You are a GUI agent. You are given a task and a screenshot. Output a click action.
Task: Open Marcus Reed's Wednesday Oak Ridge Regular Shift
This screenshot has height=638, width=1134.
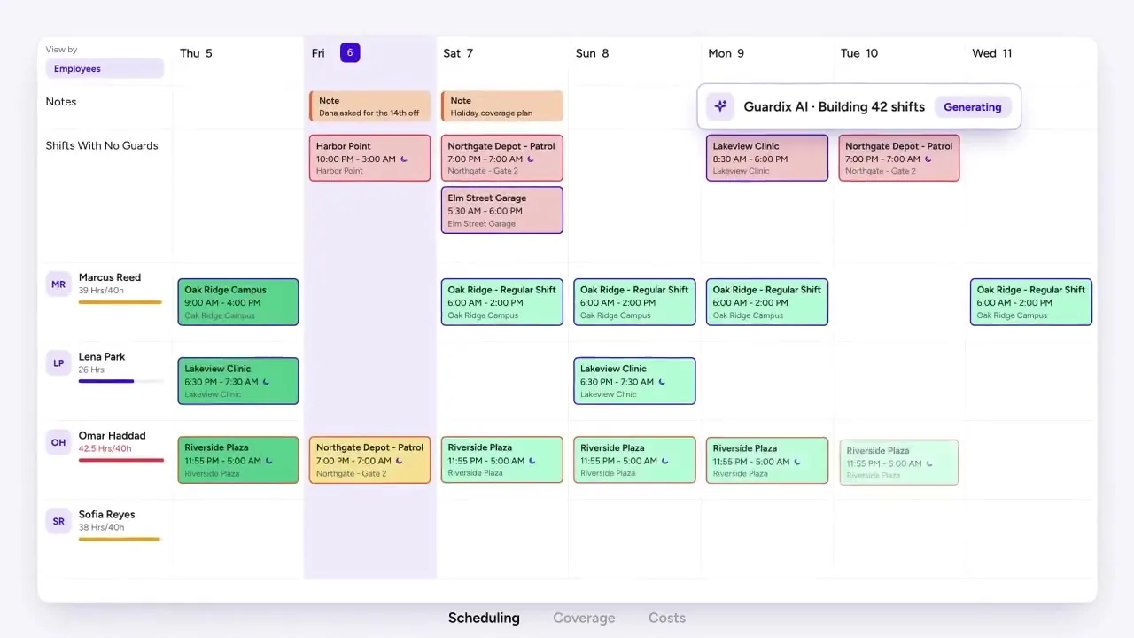click(1031, 302)
